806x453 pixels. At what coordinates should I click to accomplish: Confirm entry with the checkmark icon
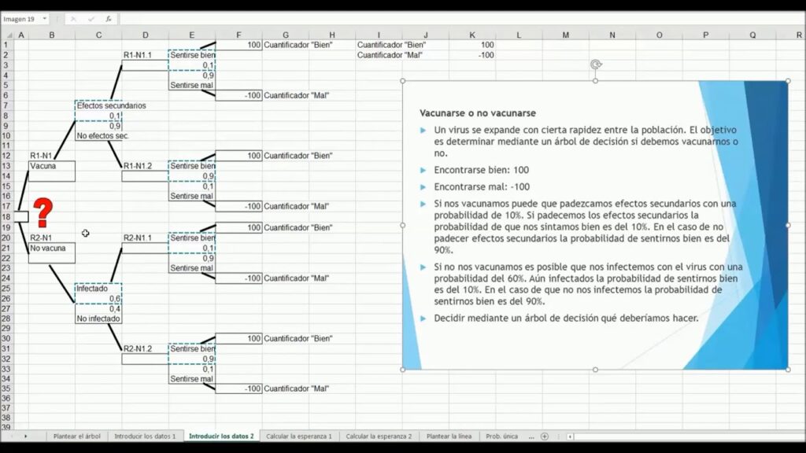click(x=91, y=19)
